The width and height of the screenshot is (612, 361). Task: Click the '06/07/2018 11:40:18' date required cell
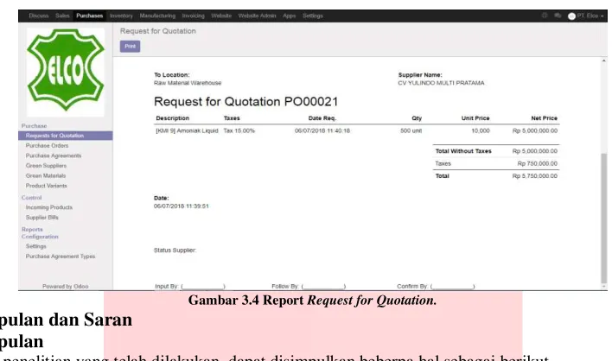(x=322, y=131)
